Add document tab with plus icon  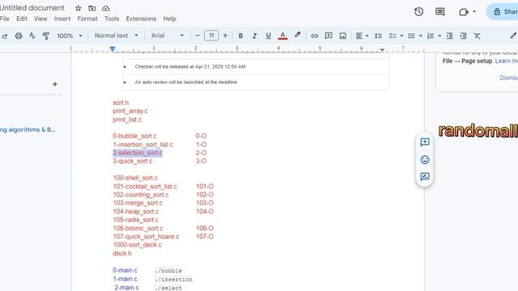[x=55, y=84]
